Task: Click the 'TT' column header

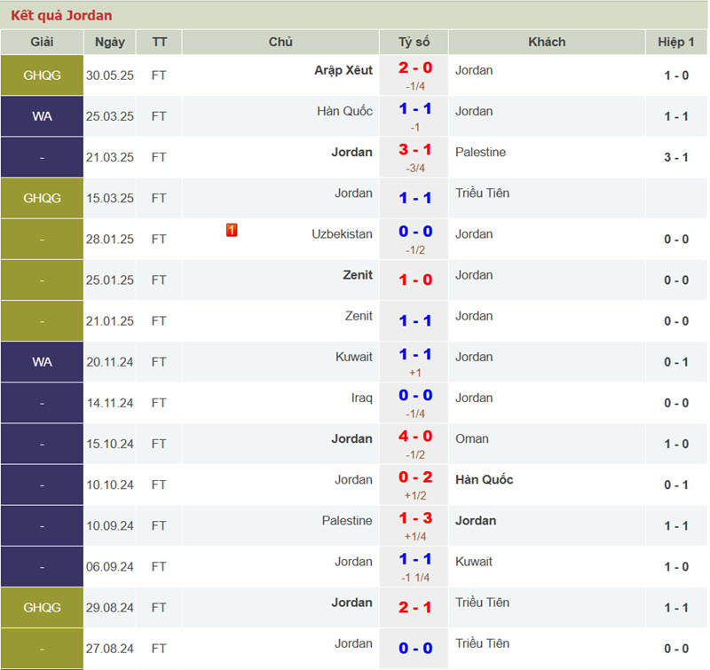Action: tap(159, 42)
